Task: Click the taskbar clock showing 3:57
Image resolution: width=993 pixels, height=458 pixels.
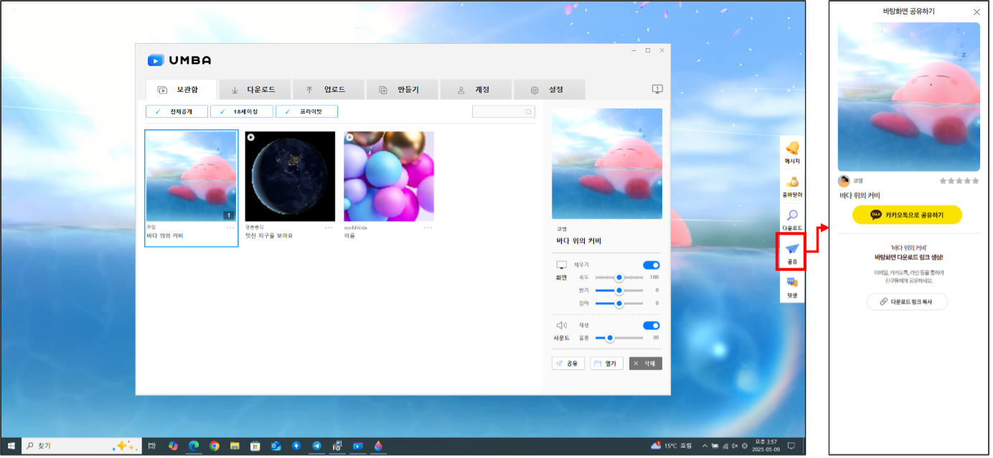Action: click(765, 446)
